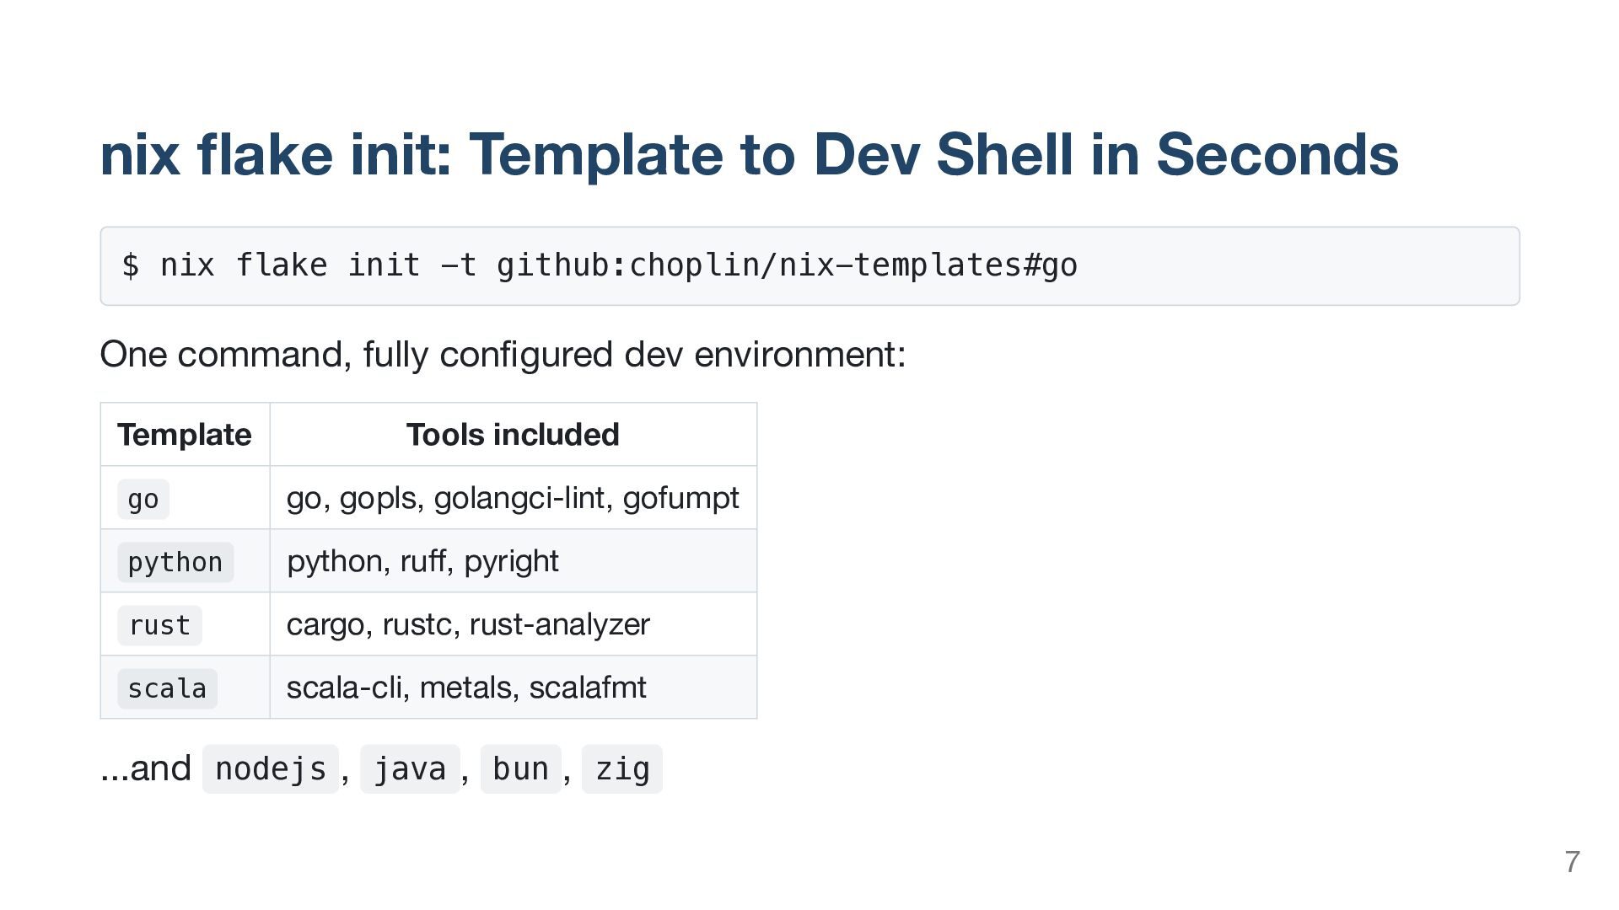This screenshot has height=910, width=1619.
Task: Click slide page number 7
Action: click(1572, 862)
